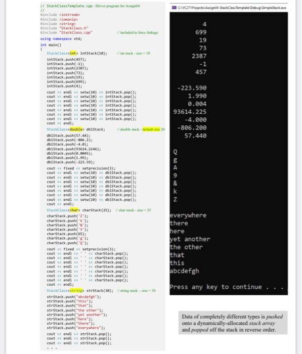Viewport: 302px width, 354px height.
Task: Click 'intStack.push(73);' in the code
Action: pyautogui.click(x=65, y=73)
